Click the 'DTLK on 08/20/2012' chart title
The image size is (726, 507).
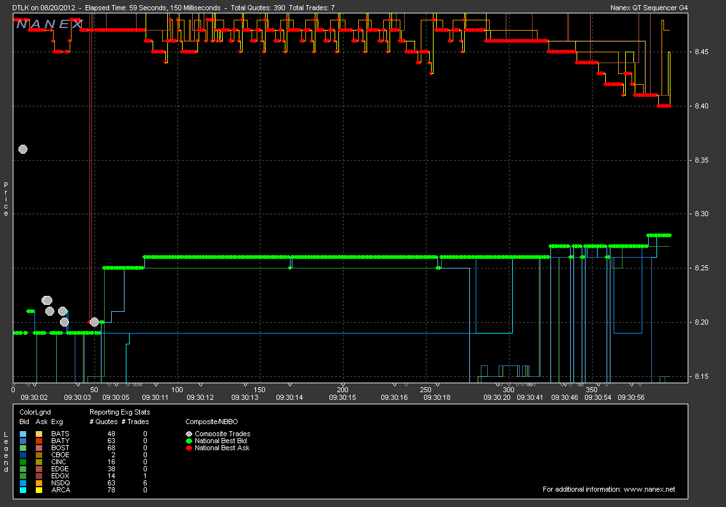click(43, 8)
